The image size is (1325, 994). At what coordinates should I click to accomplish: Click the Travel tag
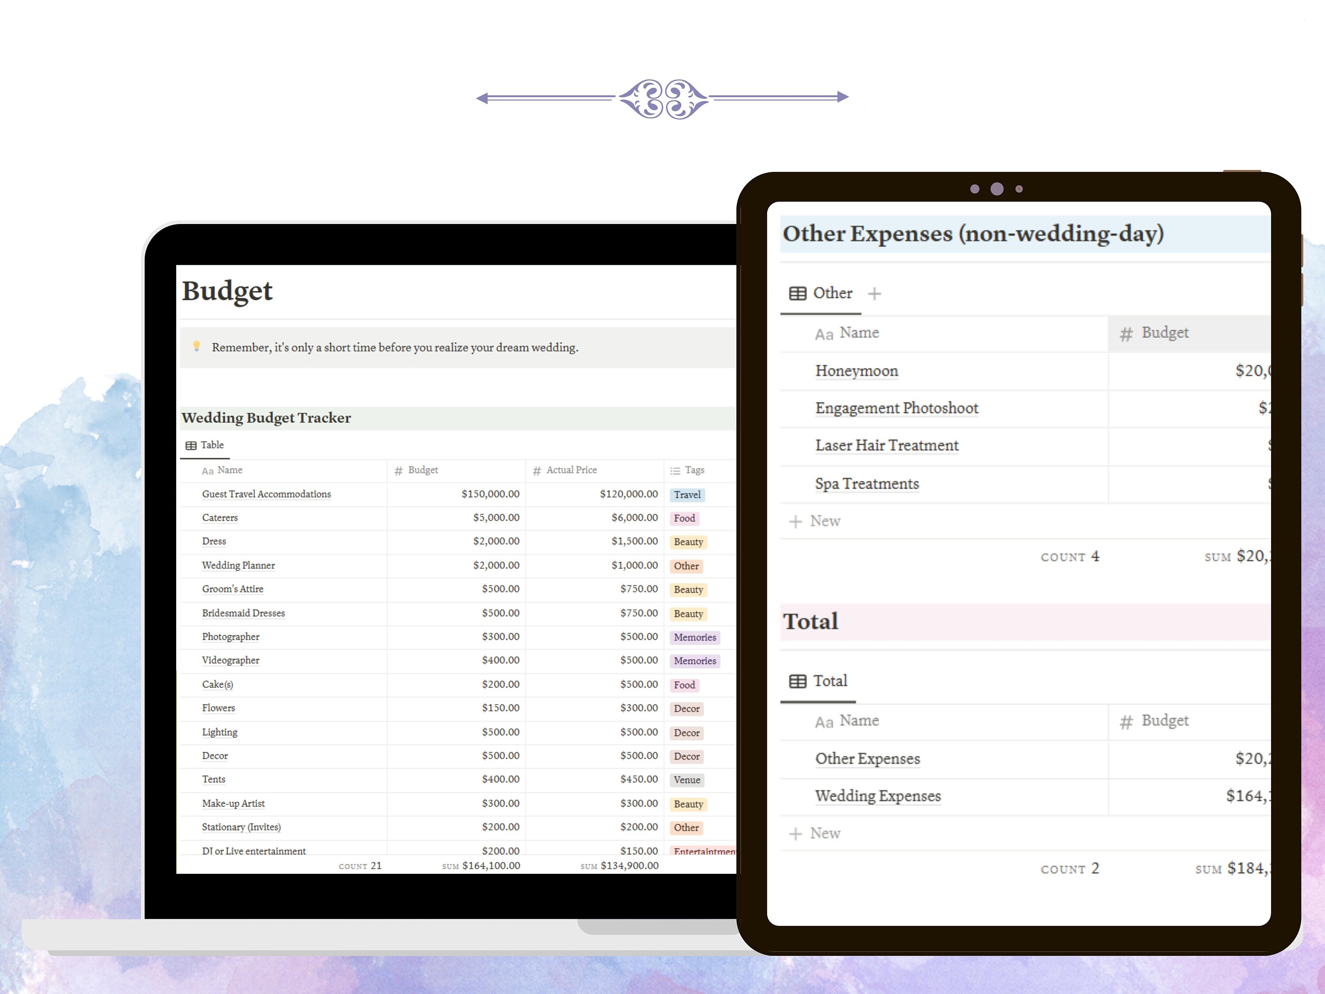point(687,495)
